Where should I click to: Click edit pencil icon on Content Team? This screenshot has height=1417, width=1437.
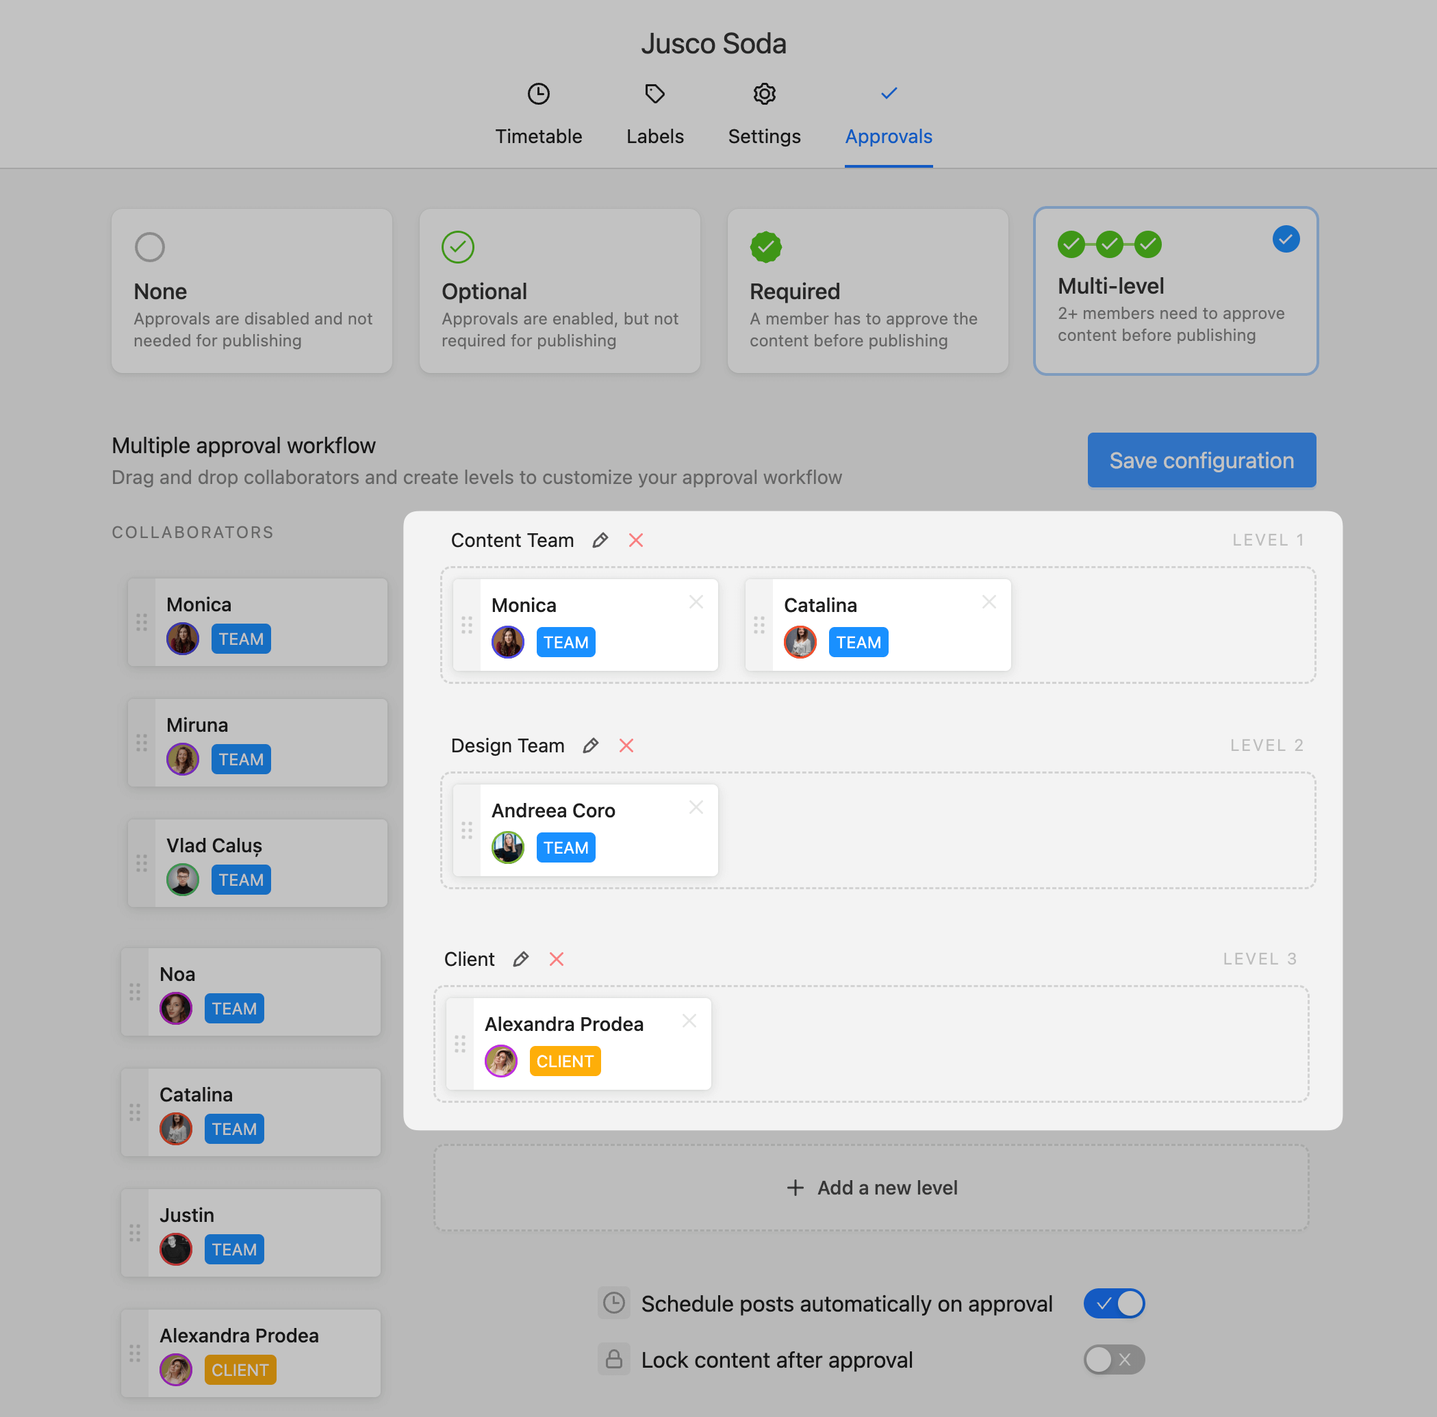point(600,540)
